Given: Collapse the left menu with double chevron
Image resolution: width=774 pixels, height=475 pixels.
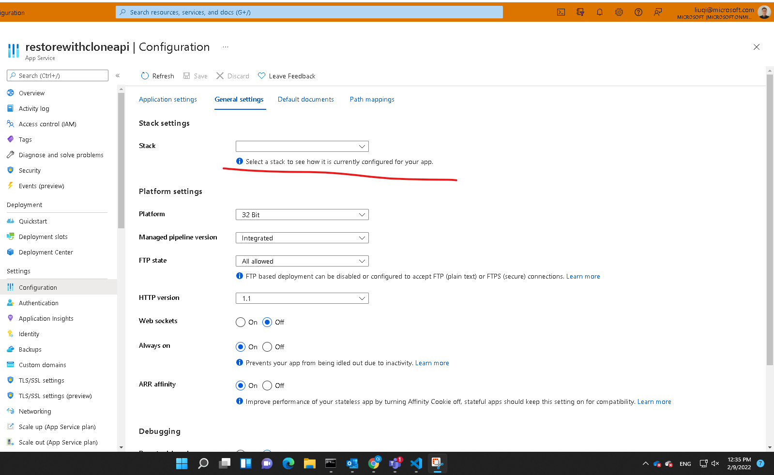Looking at the screenshot, I should pos(118,75).
